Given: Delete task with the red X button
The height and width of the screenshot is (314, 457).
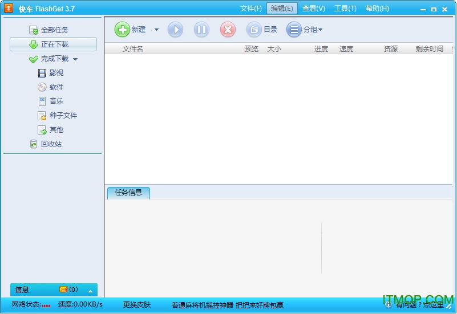Looking at the screenshot, I should (228, 30).
